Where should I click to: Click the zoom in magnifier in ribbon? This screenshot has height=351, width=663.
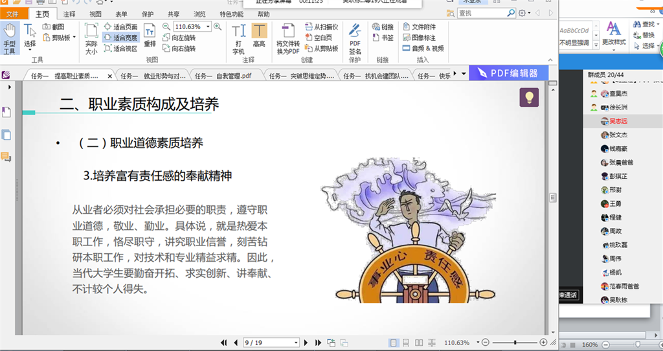click(x=218, y=27)
